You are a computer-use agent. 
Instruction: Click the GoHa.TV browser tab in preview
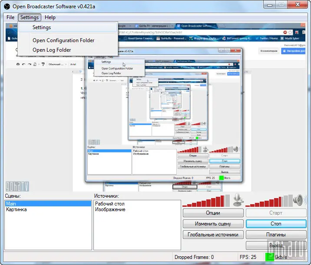[154, 26]
